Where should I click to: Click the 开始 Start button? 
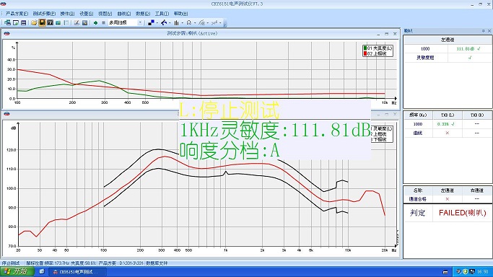pyautogui.click(x=17, y=272)
